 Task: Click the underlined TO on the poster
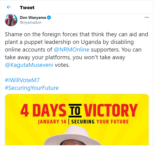click(x=74, y=111)
